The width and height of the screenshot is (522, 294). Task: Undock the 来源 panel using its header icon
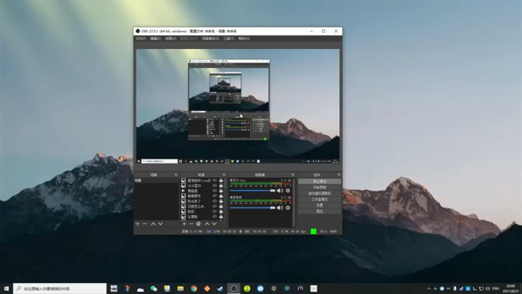(224, 174)
